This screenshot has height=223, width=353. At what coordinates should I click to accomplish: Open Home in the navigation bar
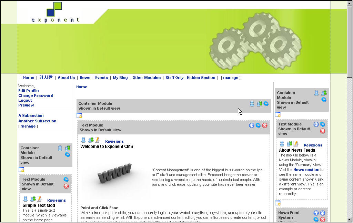point(29,78)
